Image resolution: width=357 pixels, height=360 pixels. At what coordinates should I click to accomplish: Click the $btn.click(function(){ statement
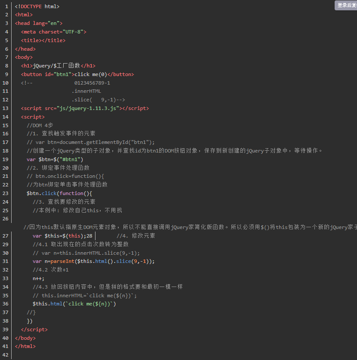59,193
